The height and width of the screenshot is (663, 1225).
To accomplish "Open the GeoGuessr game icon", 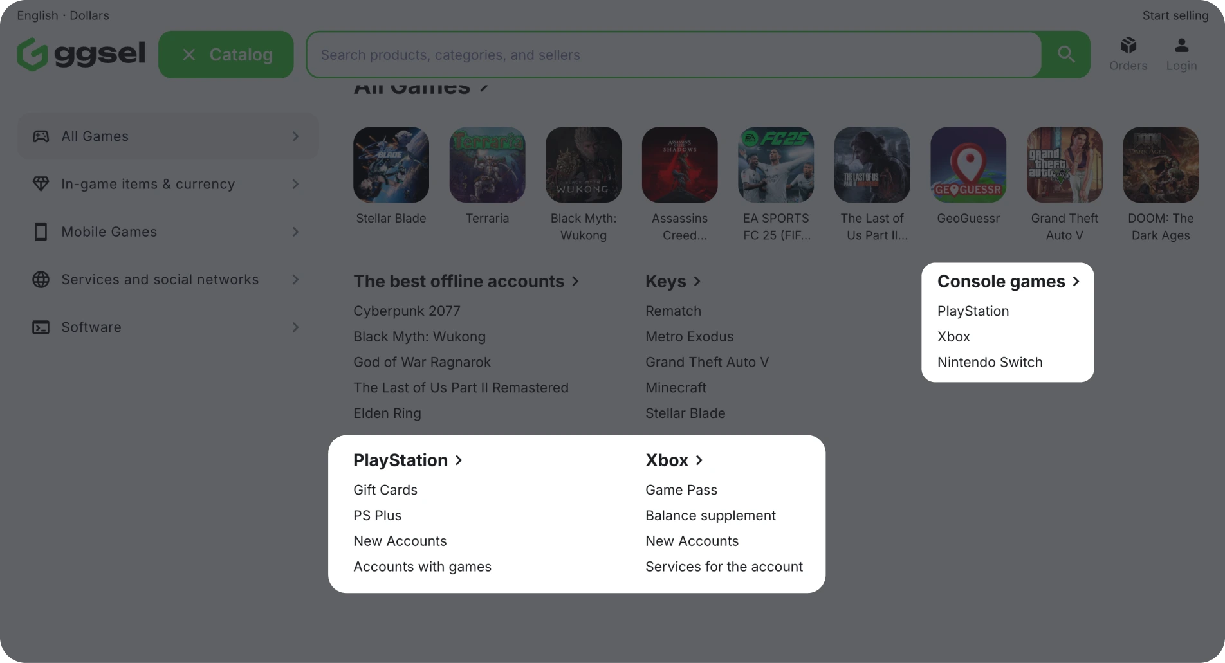I will pos(968,165).
